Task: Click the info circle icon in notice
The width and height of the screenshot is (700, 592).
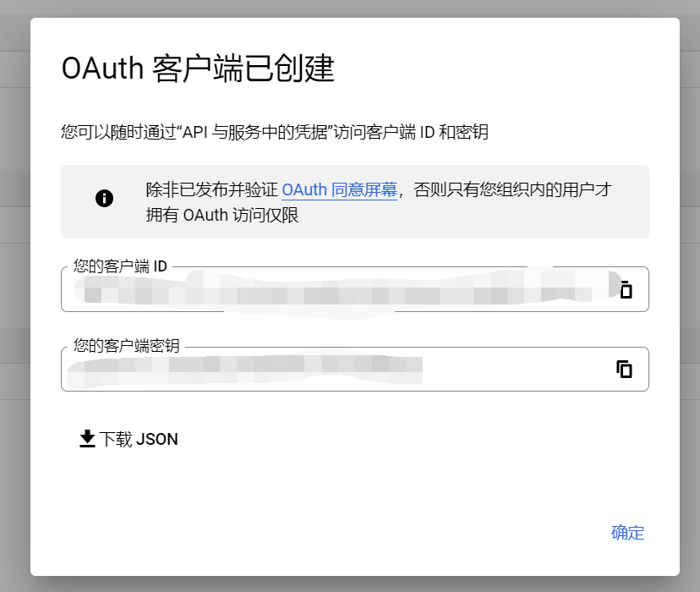Action: point(105,198)
